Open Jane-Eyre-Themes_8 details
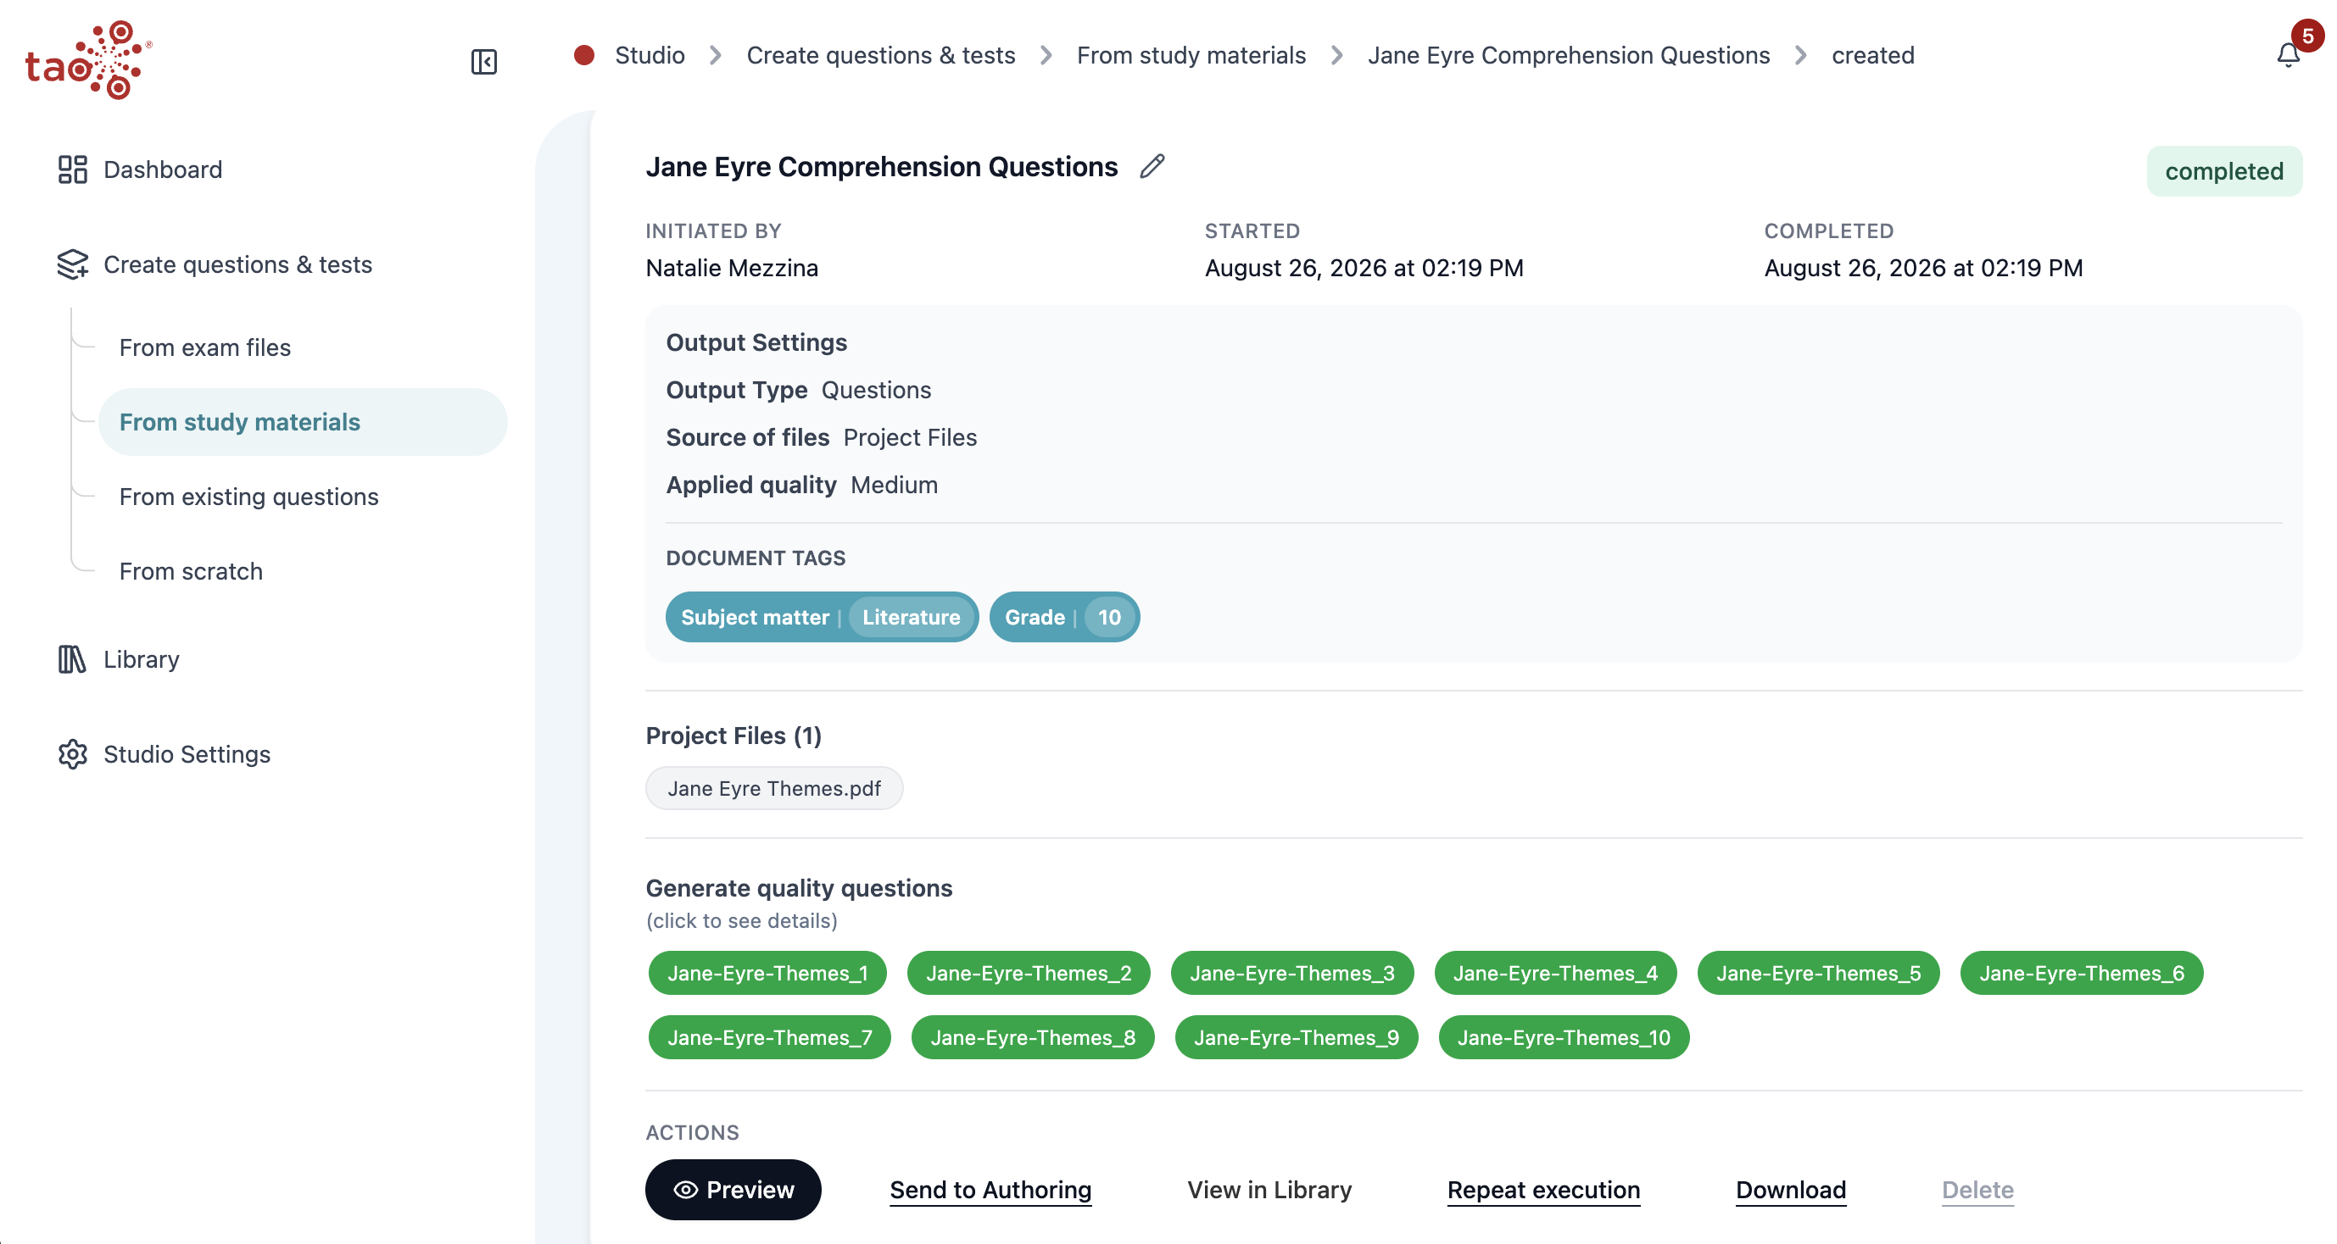The height and width of the screenshot is (1244, 2337). pos(1033,1037)
